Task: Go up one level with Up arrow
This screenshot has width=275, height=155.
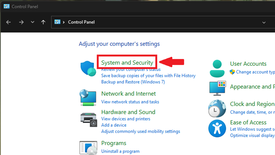Action: tap(43, 22)
